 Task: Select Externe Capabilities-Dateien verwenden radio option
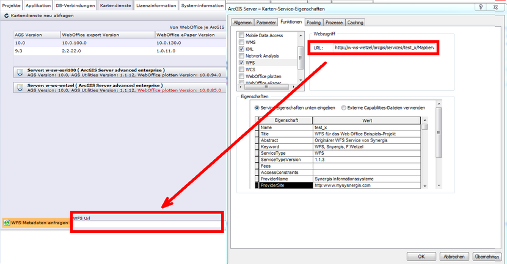click(343, 108)
